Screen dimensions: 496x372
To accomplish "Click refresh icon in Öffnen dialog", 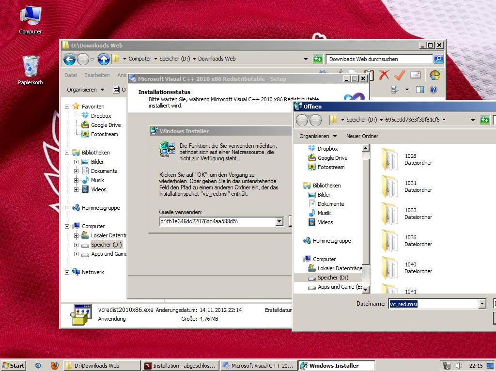I will coord(484,120).
